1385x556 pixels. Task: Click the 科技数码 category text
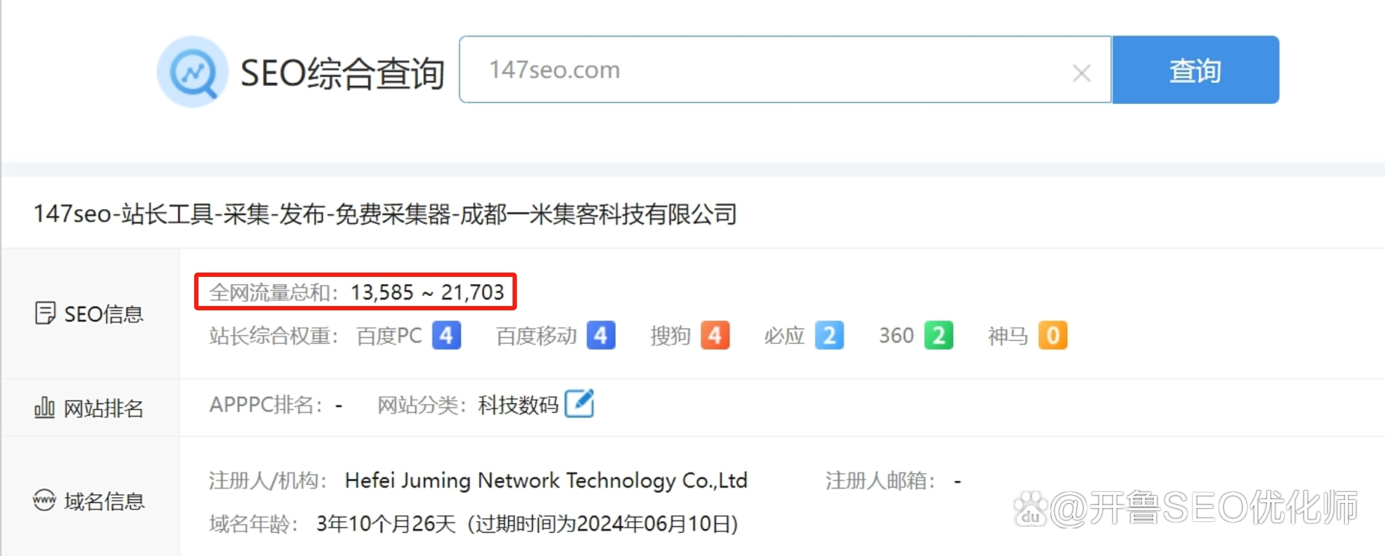[x=518, y=405]
